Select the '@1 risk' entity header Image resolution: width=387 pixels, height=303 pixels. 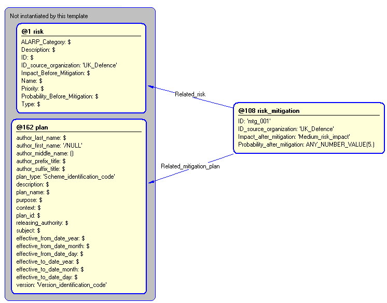pos(32,32)
